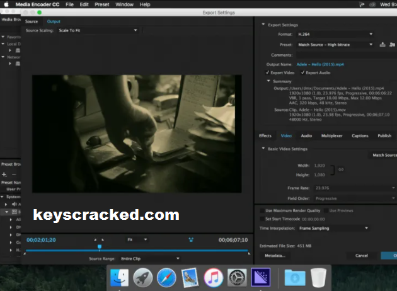Click the Cancel button
Viewport: 397px width, 291px height.
[361, 256]
